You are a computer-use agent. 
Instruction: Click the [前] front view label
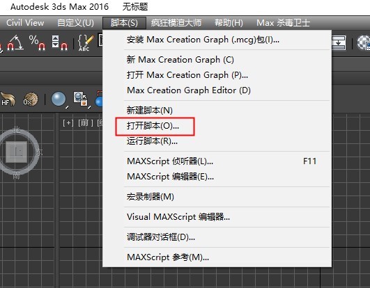pos(86,122)
